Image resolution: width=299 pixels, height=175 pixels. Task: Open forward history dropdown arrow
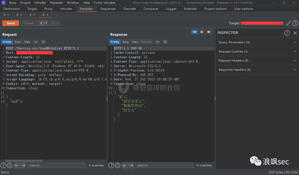58,23
